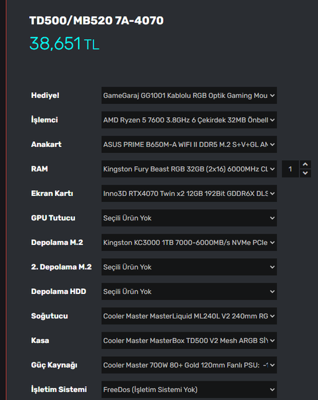
Task: Expand the Kasa case selector
Action: coord(189,340)
